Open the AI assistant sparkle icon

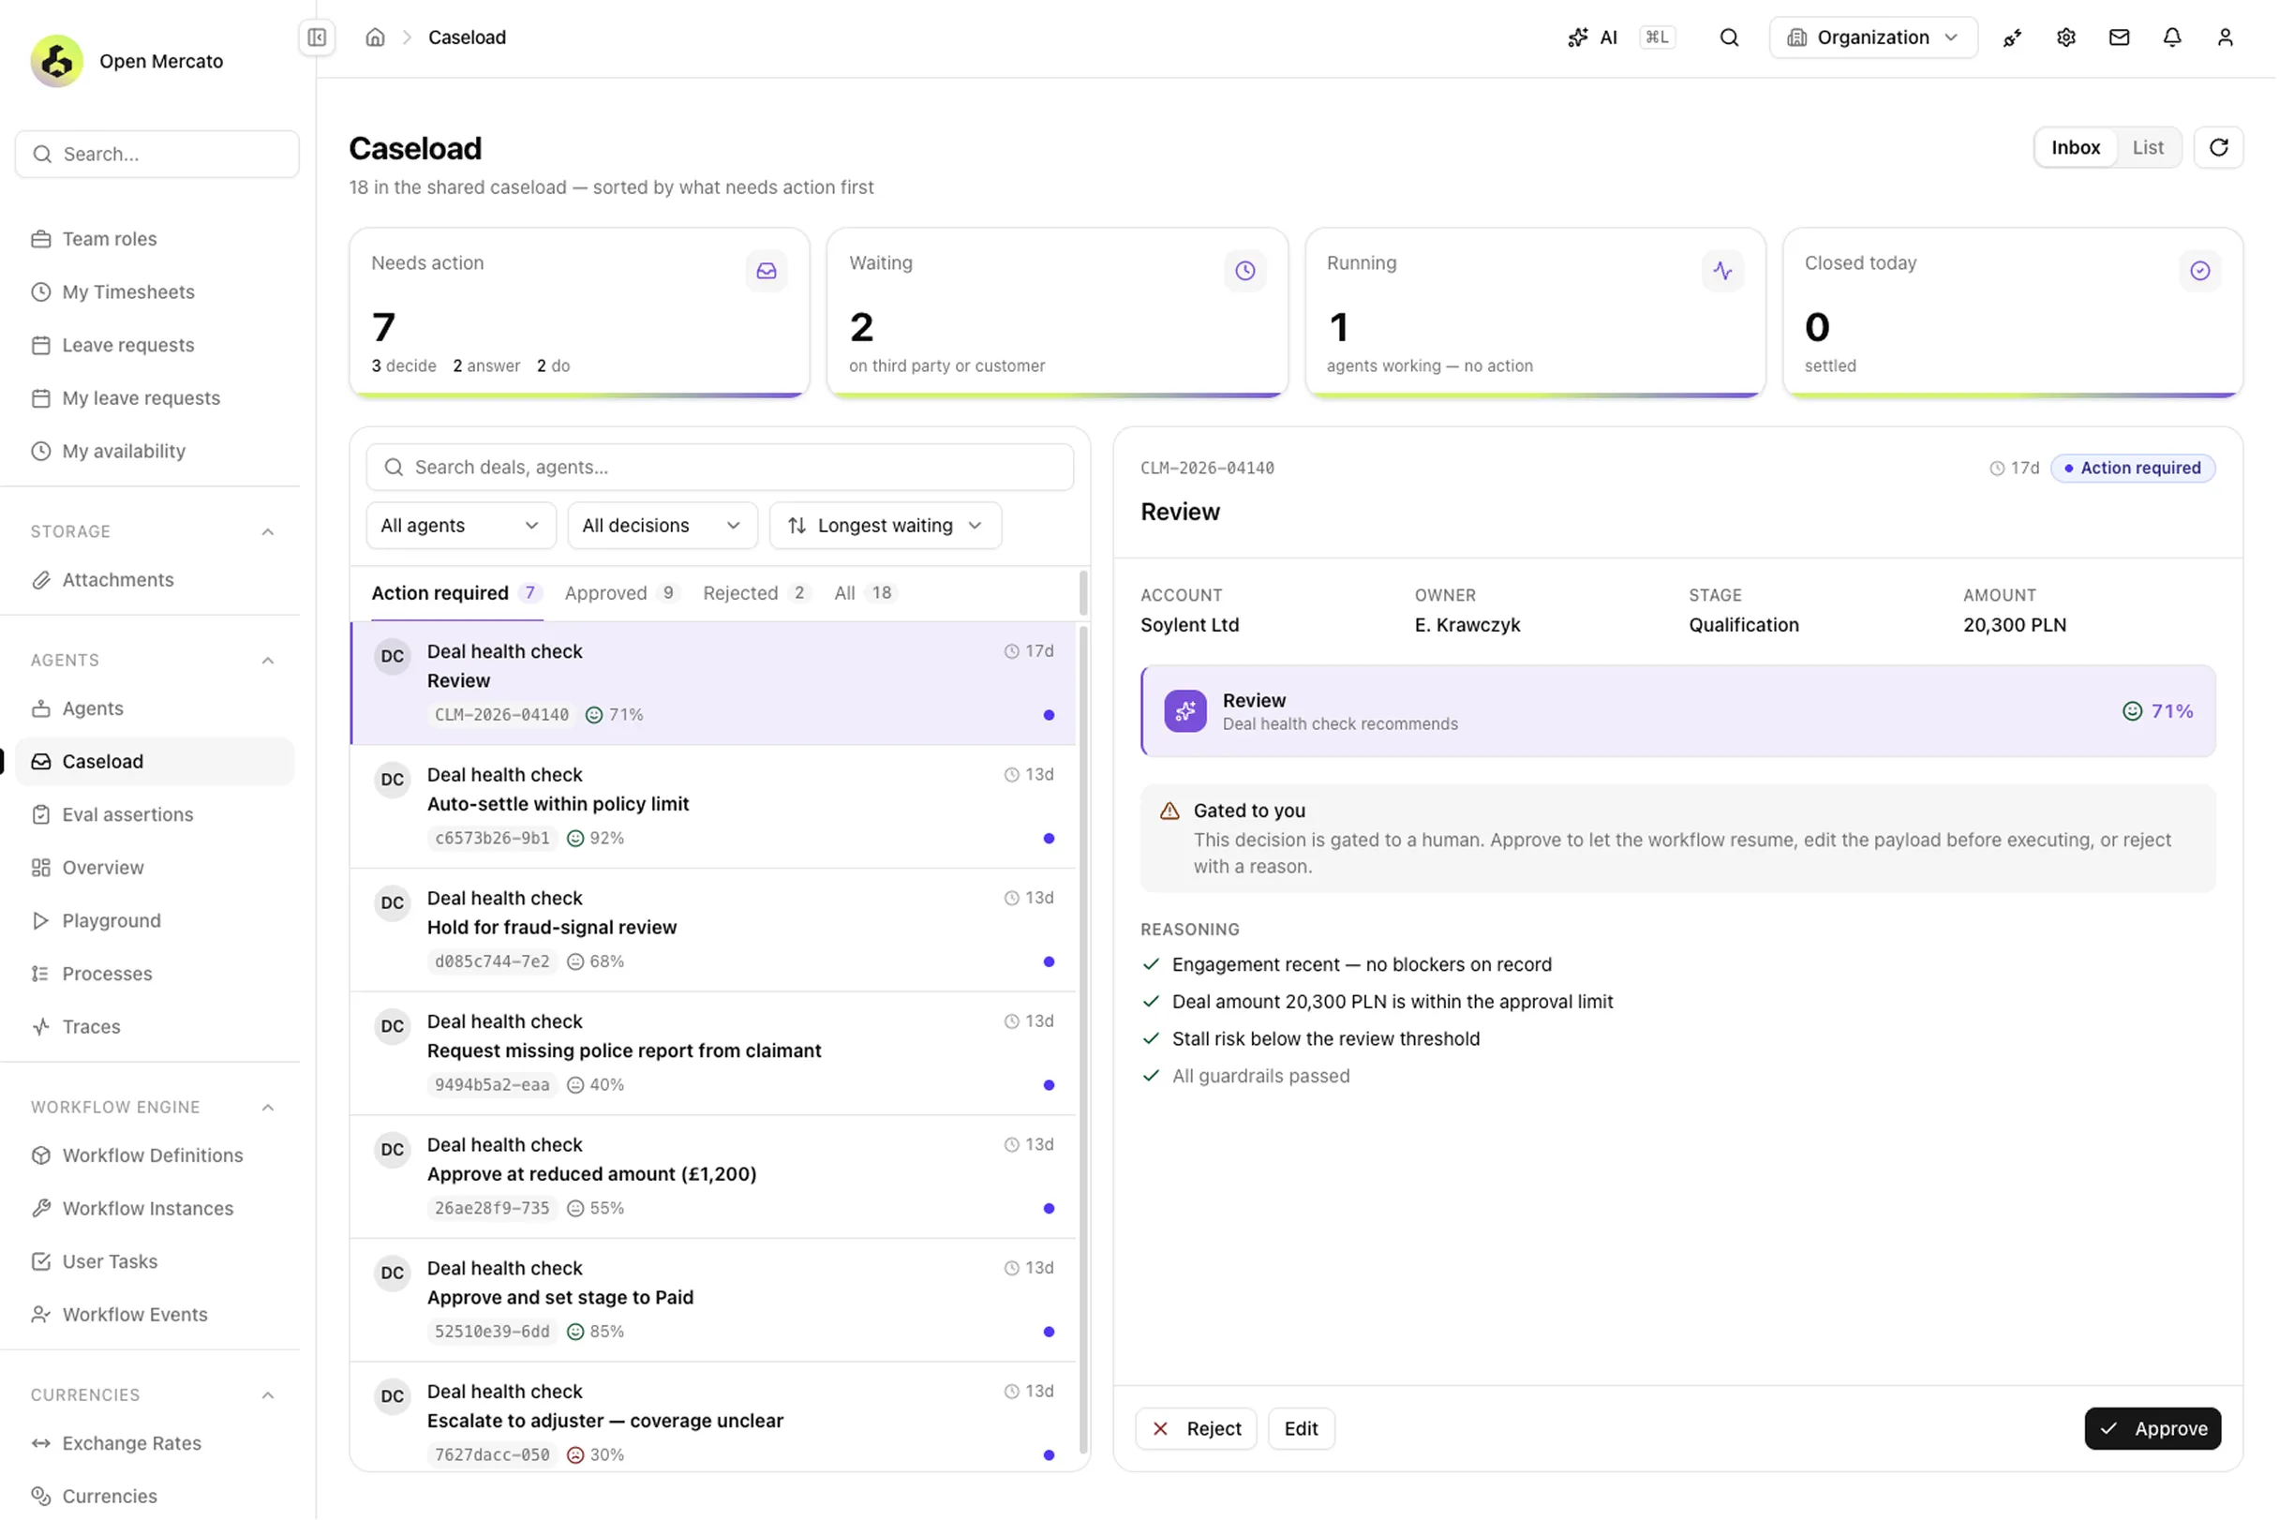tap(1578, 37)
